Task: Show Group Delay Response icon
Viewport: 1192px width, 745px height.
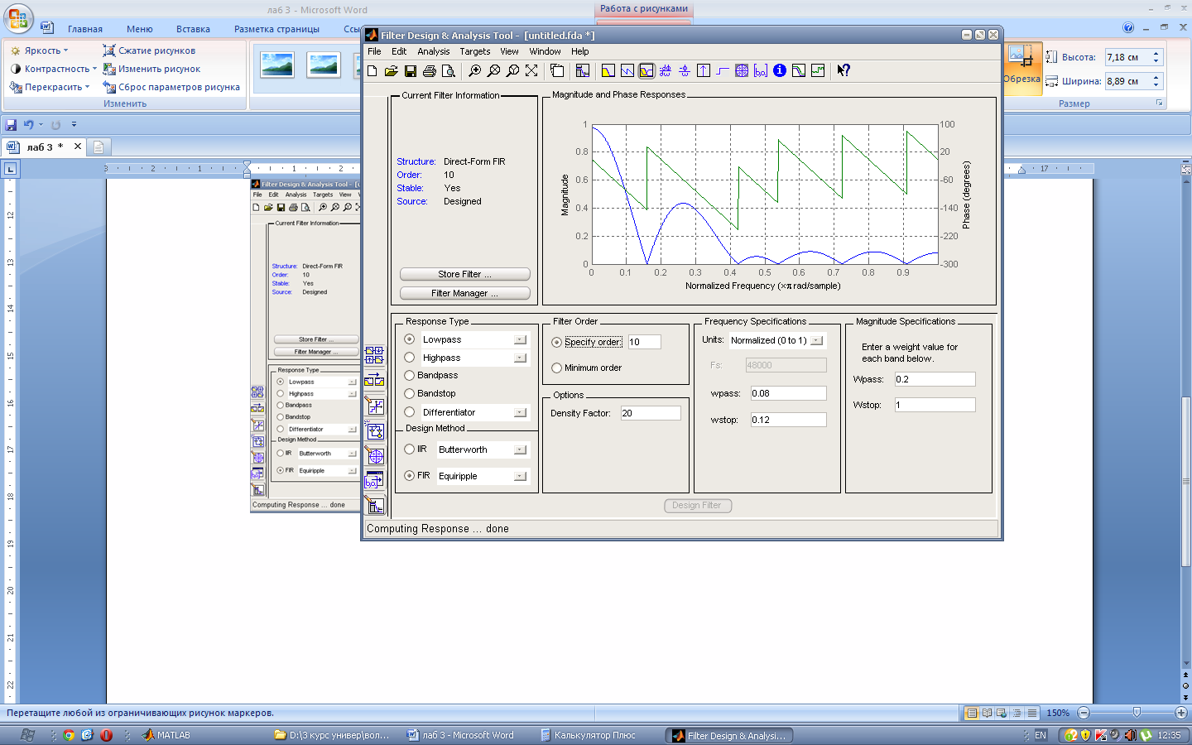Action: (x=666, y=71)
